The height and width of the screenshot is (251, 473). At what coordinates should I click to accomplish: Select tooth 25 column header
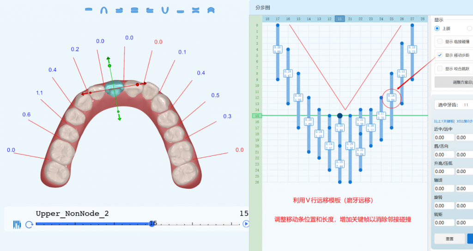click(x=391, y=19)
